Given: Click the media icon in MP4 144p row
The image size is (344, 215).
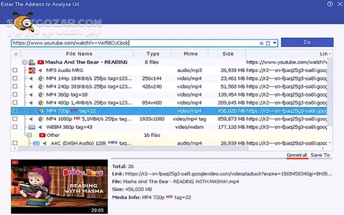Looking at the screenshot, I should [41, 79].
